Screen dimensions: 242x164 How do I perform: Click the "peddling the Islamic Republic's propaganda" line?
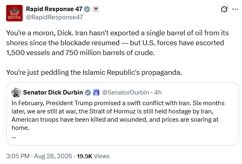click(94, 72)
